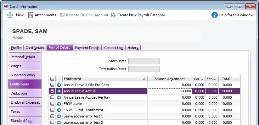Click Annual Leave Accrual Total 24.000

point(226,91)
